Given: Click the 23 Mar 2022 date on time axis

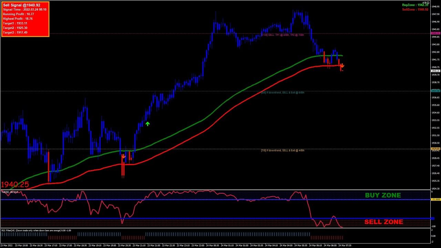Looking at the screenshot, I should tap(7, 246).
